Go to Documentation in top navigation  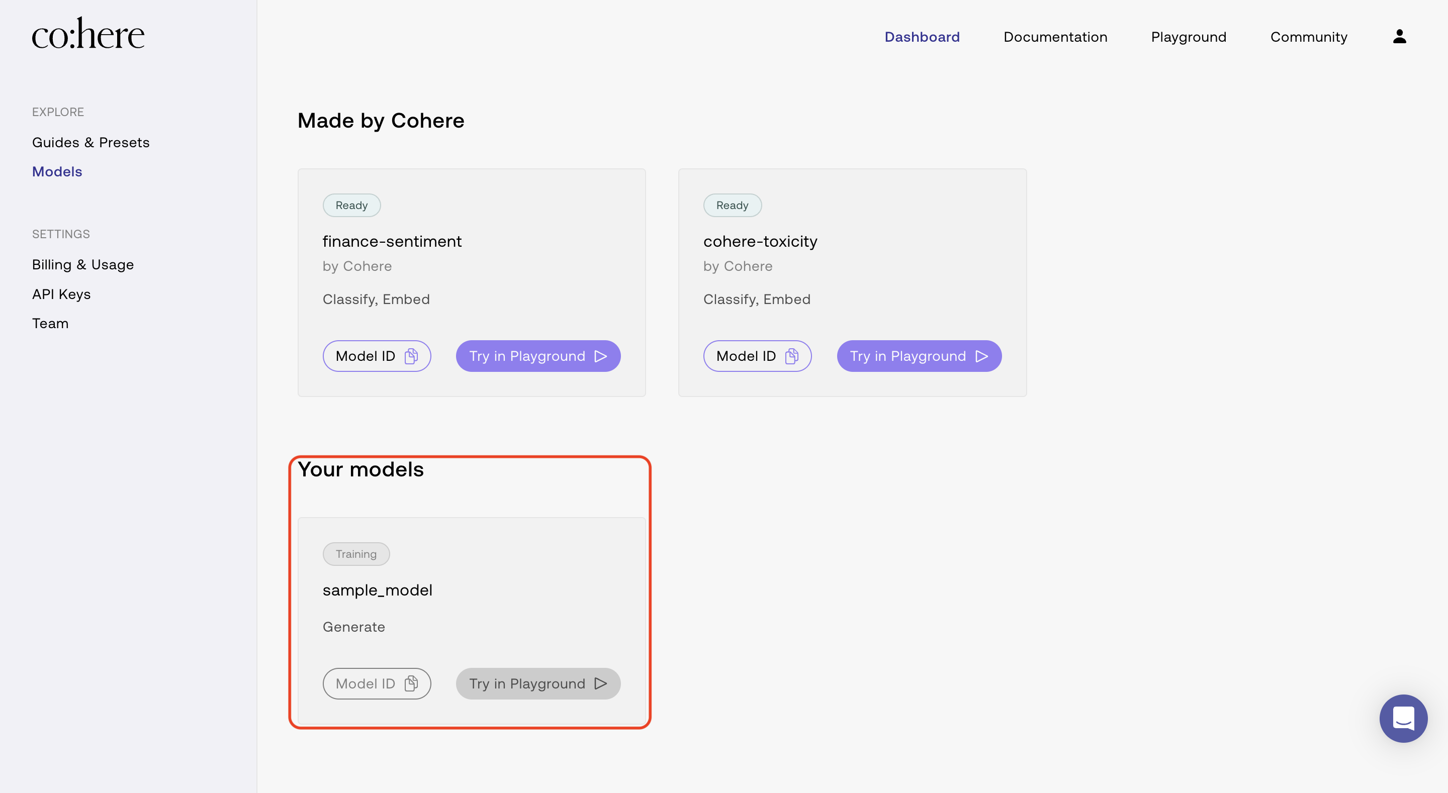[x=1055, y=37]
